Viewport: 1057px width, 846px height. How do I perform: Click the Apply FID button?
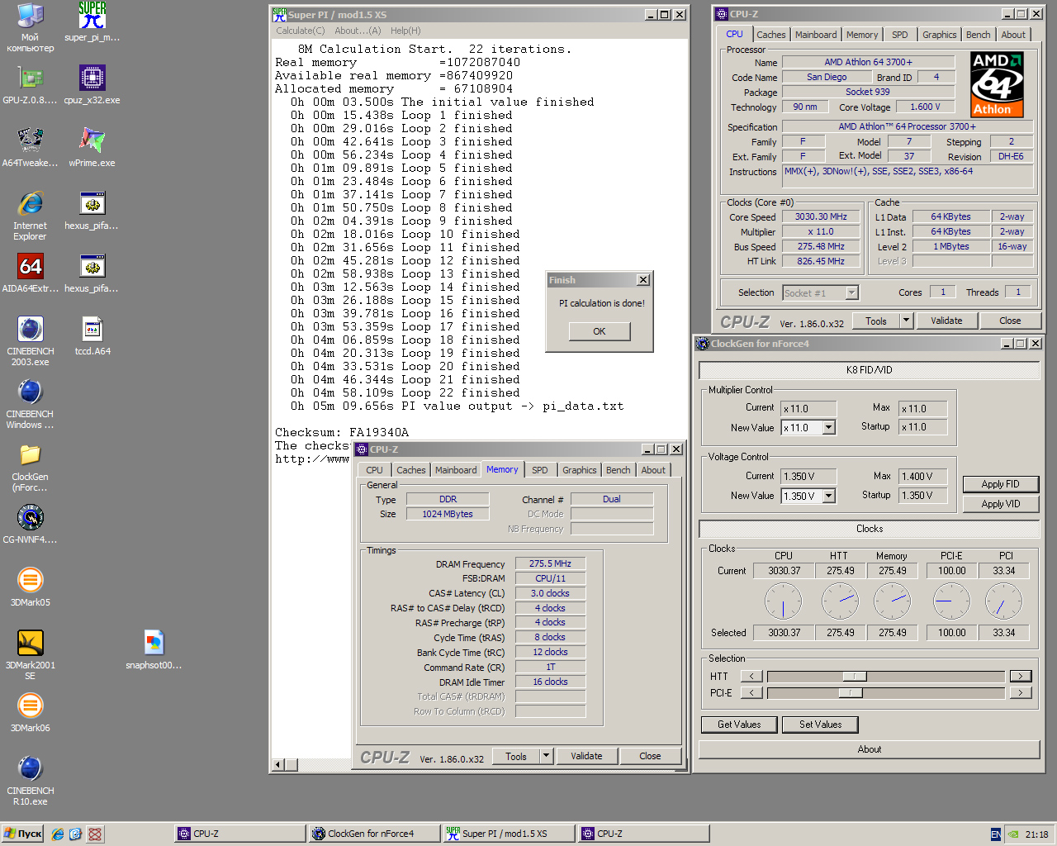(x=1000, y=484)
